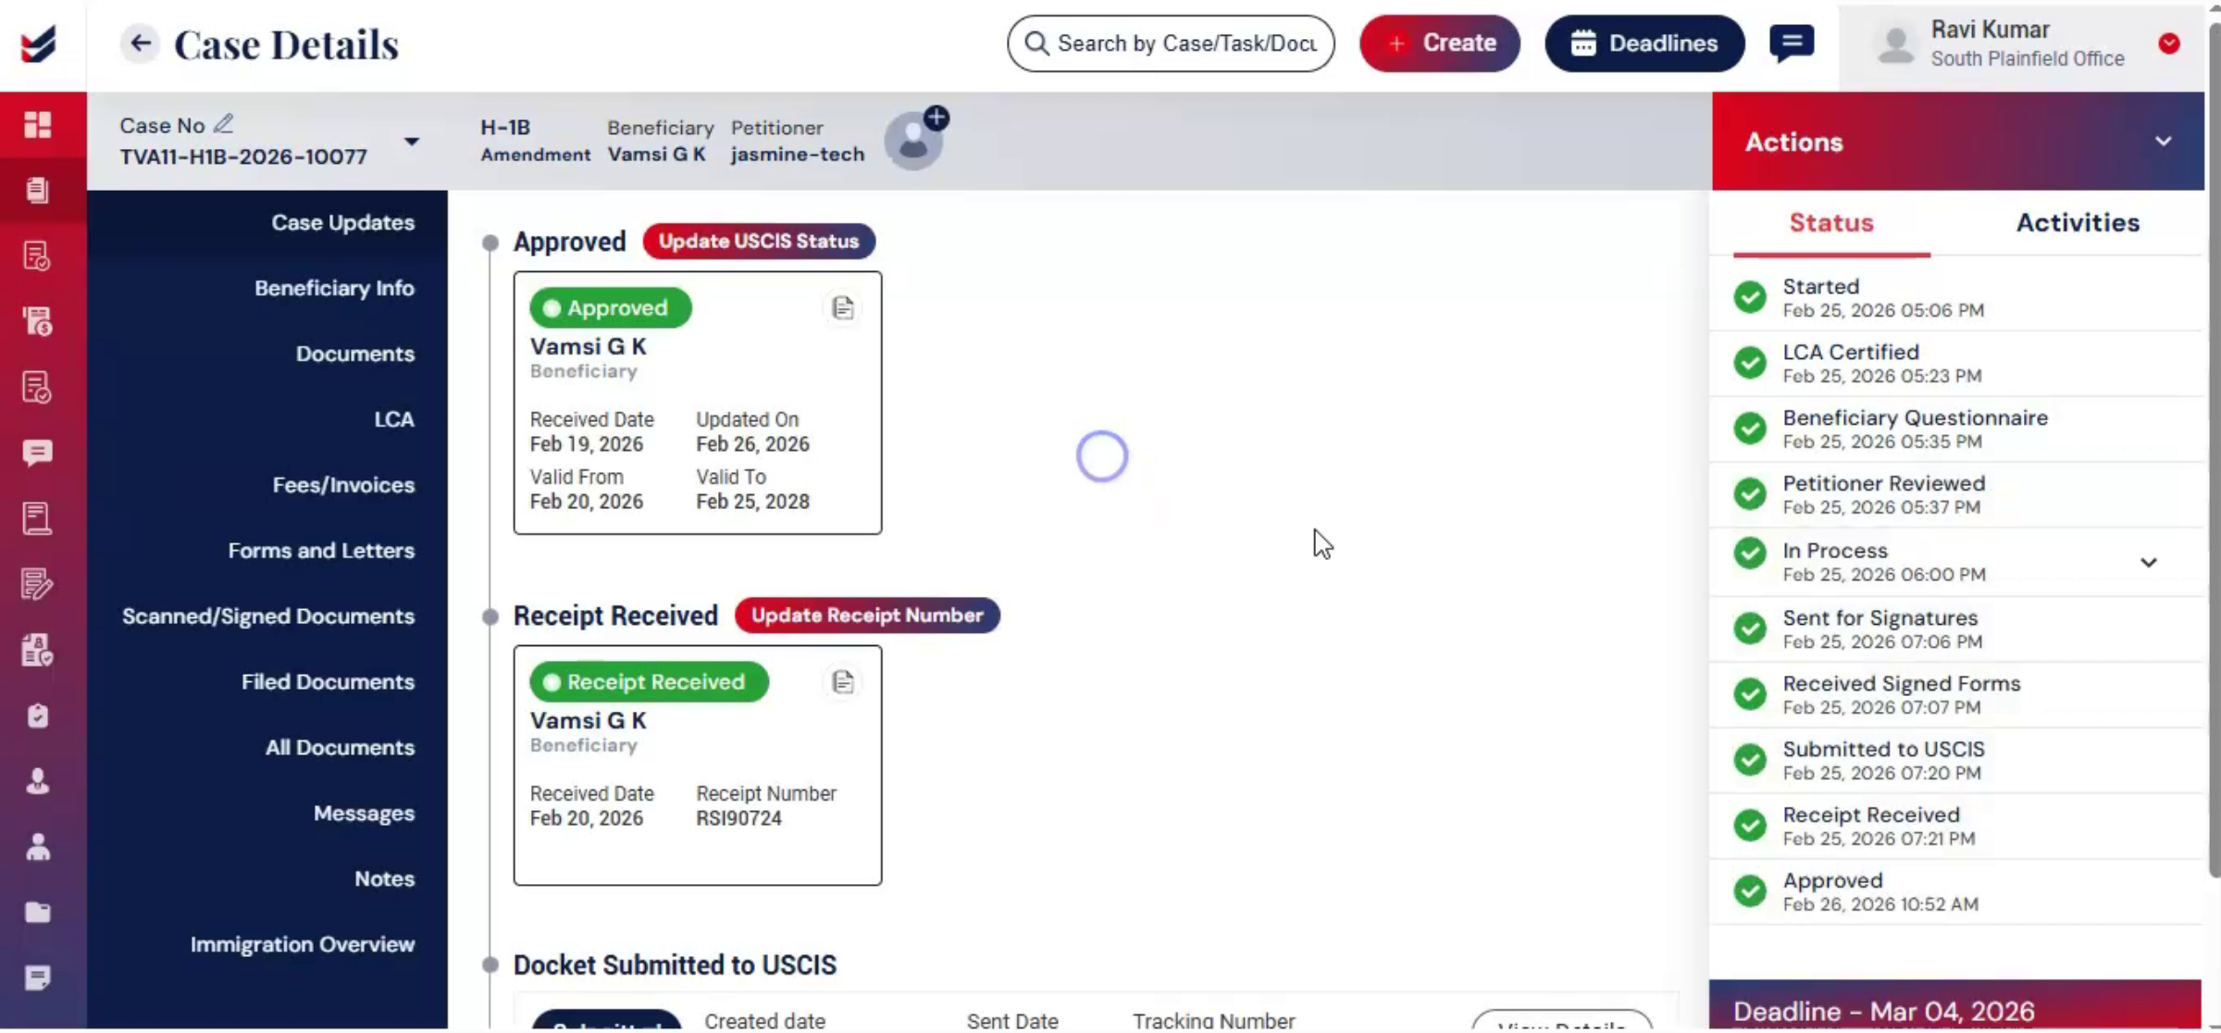Click Docket Submitted to USCIS heading
2221x1033 pixels.
[675, 965]
